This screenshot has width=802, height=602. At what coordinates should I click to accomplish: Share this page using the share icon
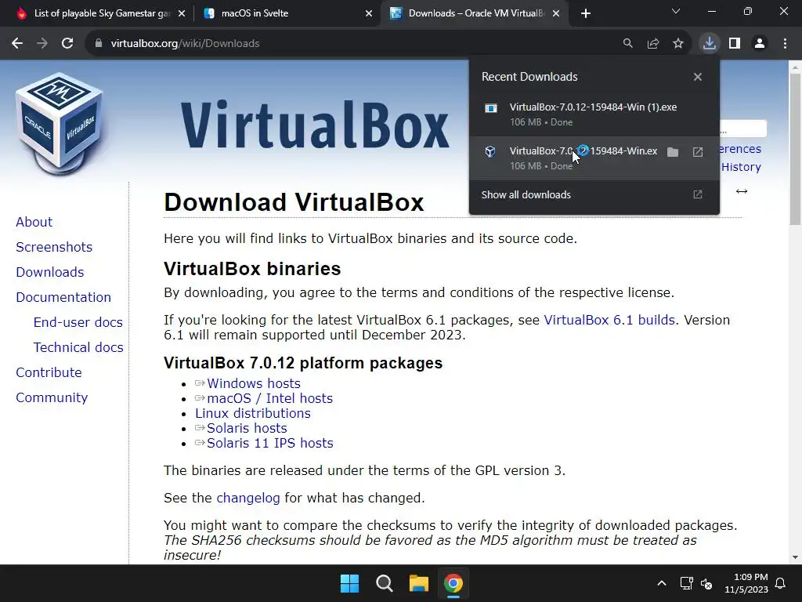point(653,44)
